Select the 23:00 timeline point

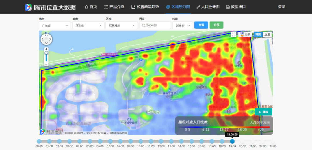(x=273, y=141)
